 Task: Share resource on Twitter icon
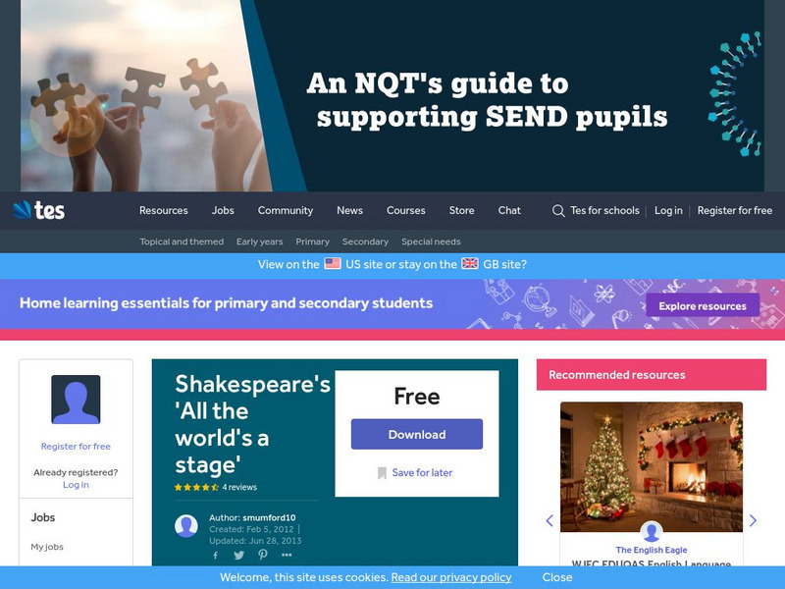point(239,555)
